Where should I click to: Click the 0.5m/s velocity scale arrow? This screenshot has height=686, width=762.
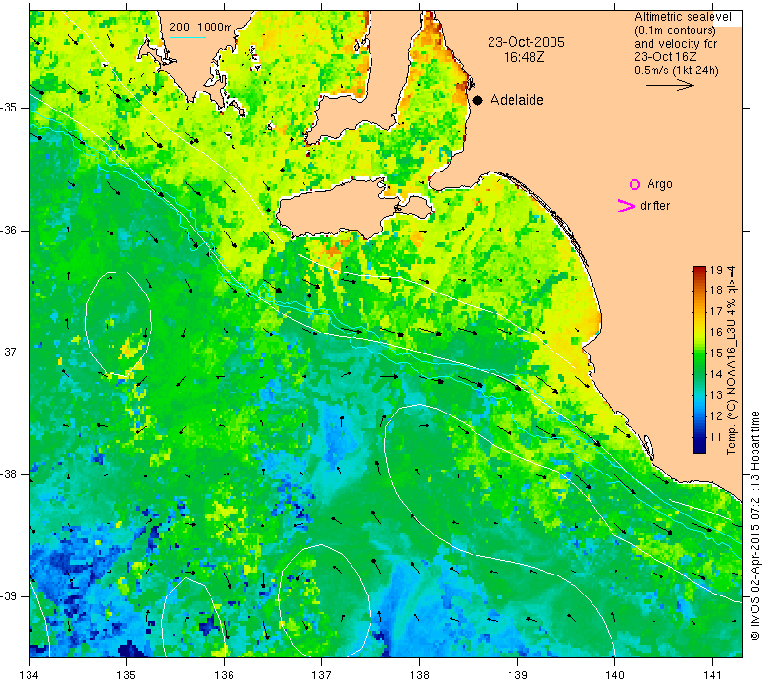coord(670,86)
